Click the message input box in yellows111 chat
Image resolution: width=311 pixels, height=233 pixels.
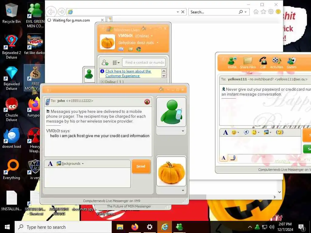coord(260,145)
